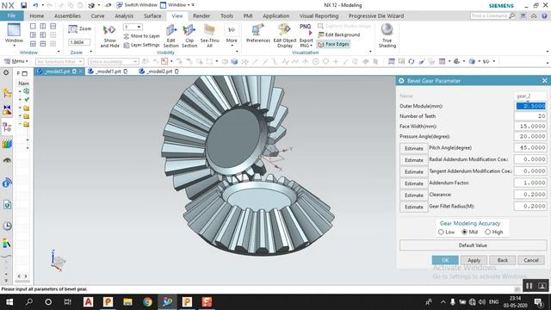Open the Analysis tab
Screen dimensions: 551x310
pos(124,15)
